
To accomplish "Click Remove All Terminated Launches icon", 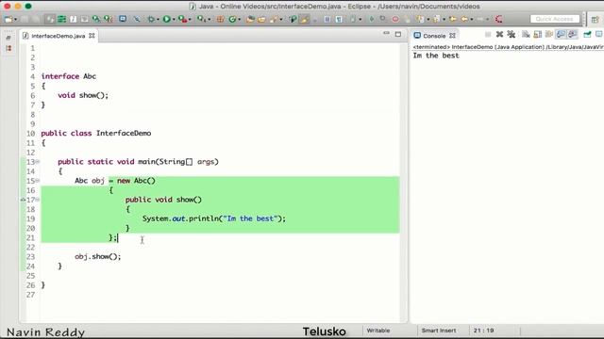I will [x=512, y=34].
